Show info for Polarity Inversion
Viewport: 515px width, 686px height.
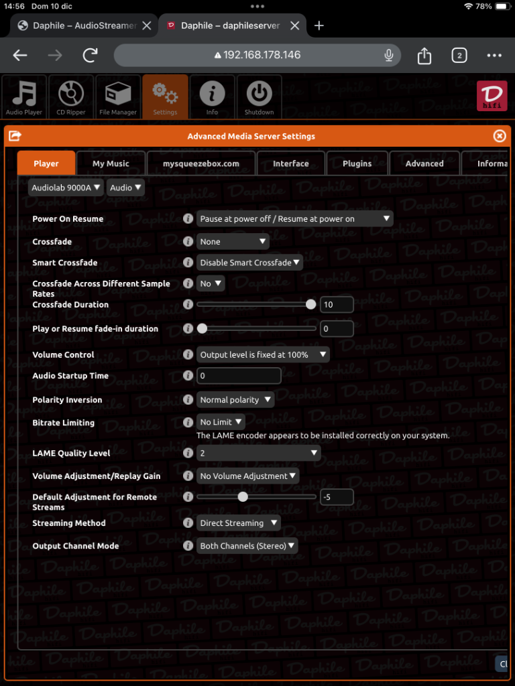188,400
